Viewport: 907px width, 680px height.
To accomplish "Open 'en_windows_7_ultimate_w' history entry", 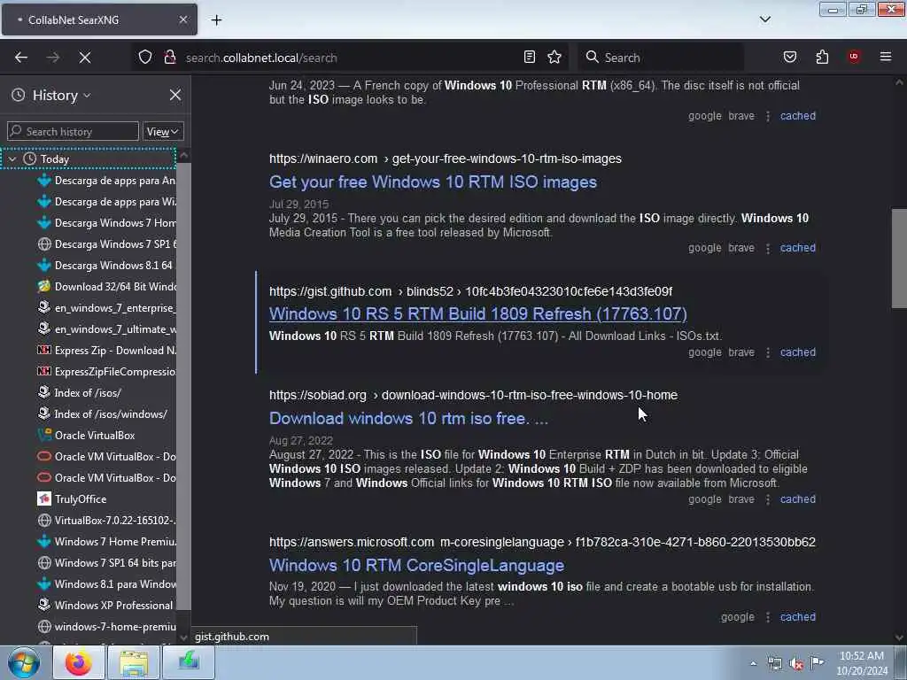I will coord(106,329).
